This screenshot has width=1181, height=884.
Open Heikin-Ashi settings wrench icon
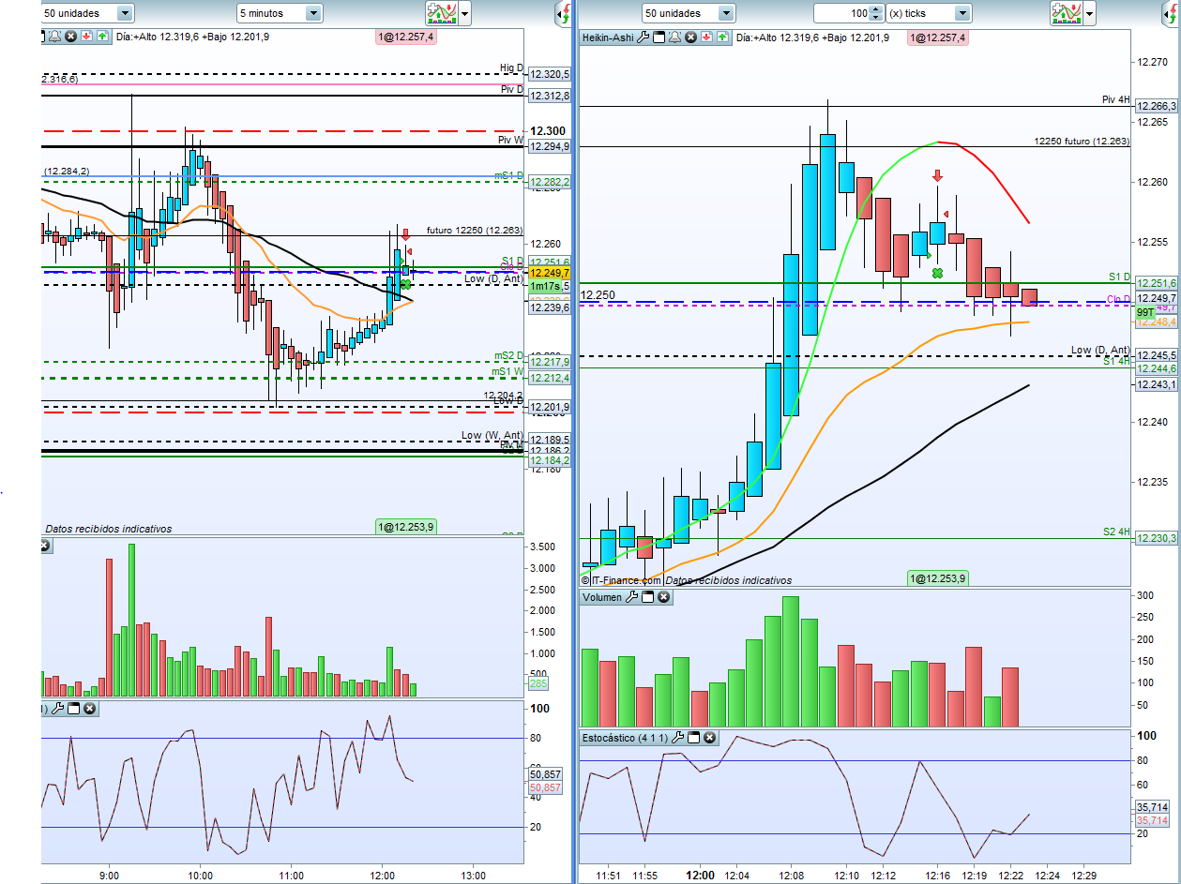(x=643, y=37)
